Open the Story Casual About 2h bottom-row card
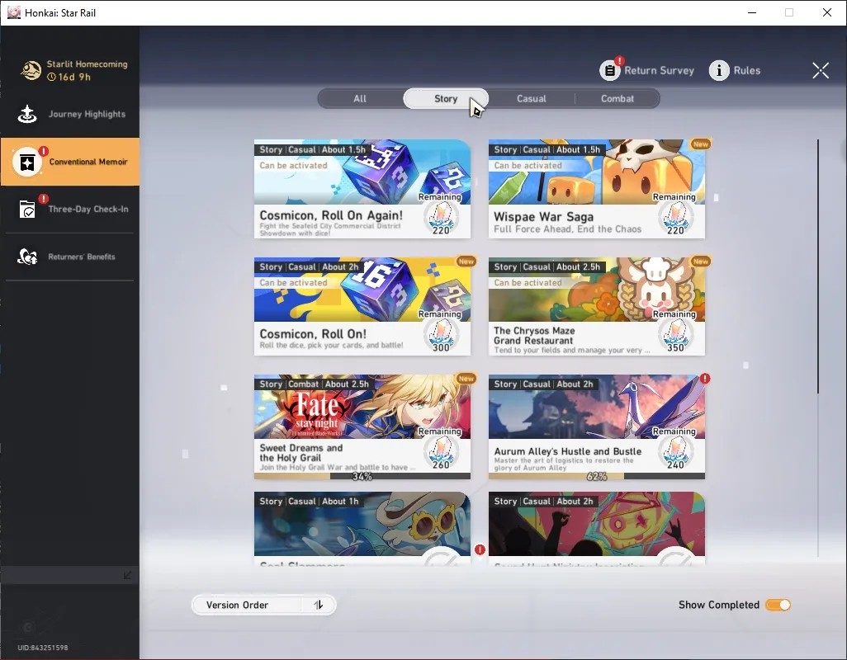The height and width of the screenshot is (660, 847). (x=596, y=528)
